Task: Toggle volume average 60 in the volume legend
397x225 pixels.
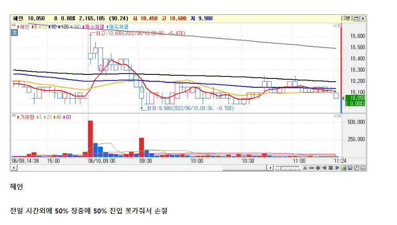Action: [x=67, y=117]
